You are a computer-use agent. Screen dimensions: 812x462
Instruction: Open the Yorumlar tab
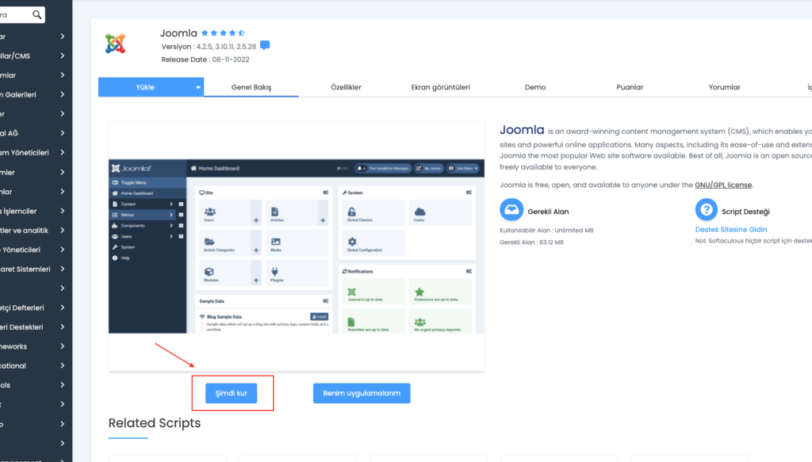click(725, 87)
